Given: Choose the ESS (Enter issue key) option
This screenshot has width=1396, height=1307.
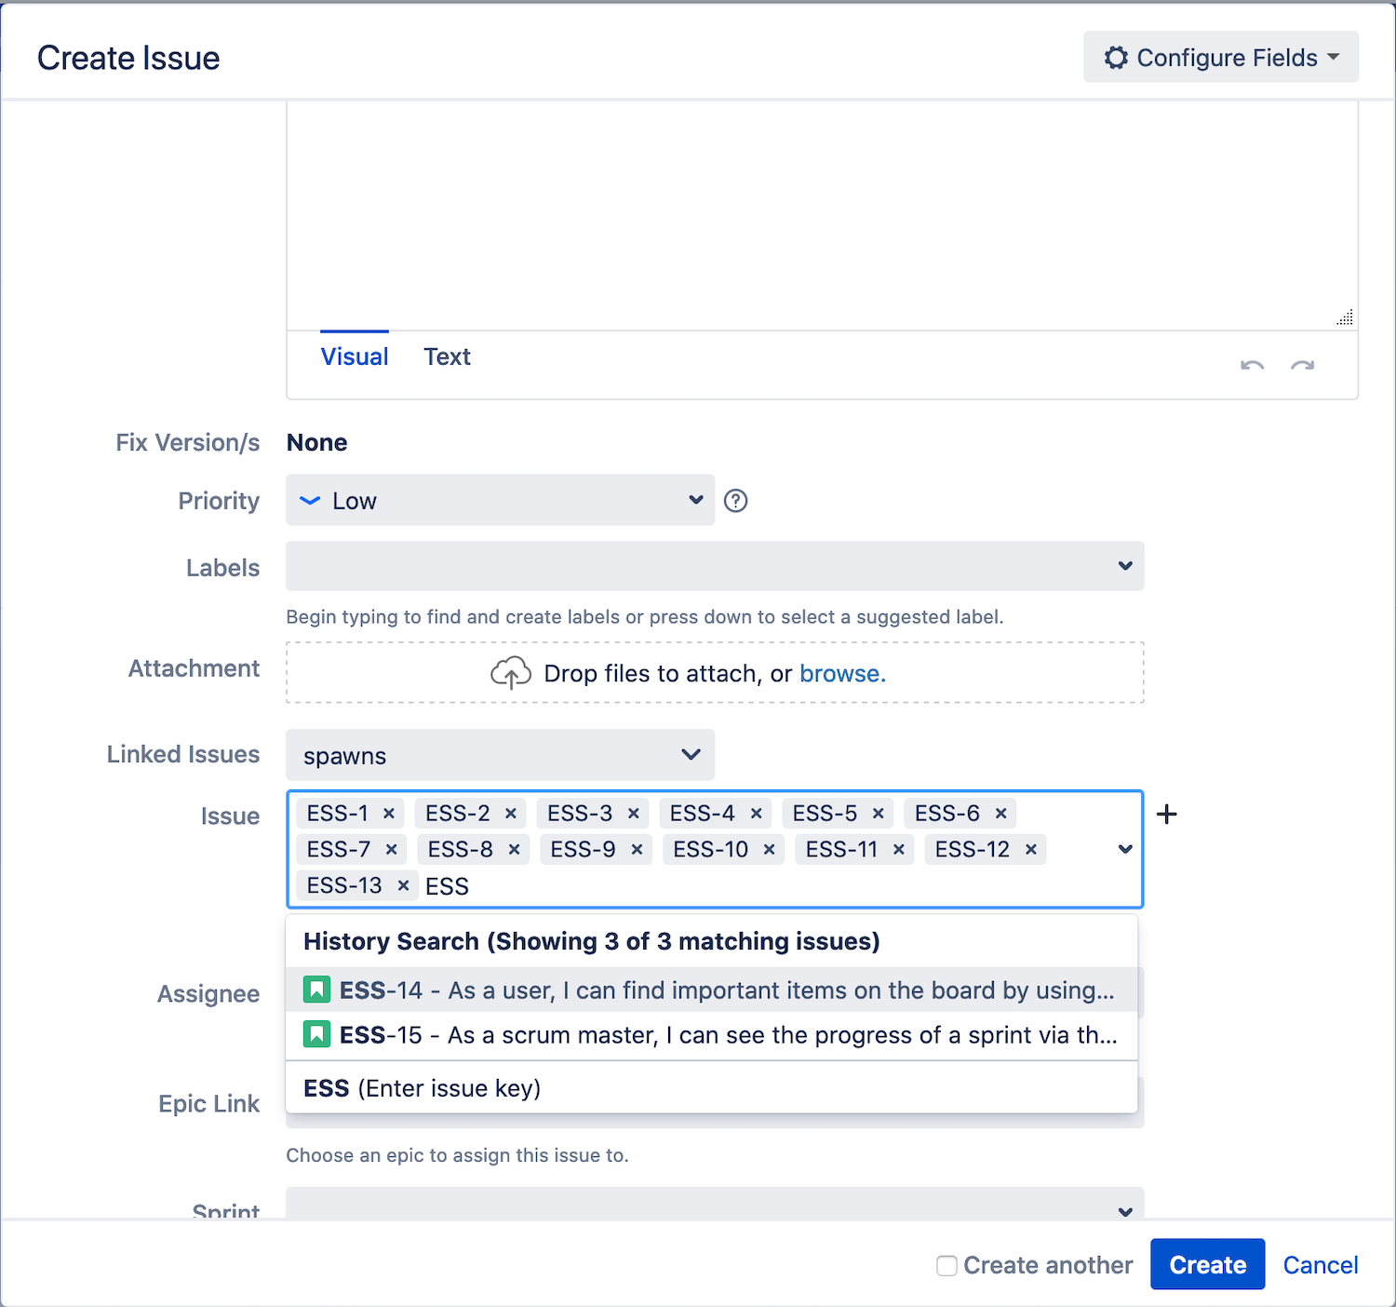Looking at the screenshot, I should coord(712,1087).
